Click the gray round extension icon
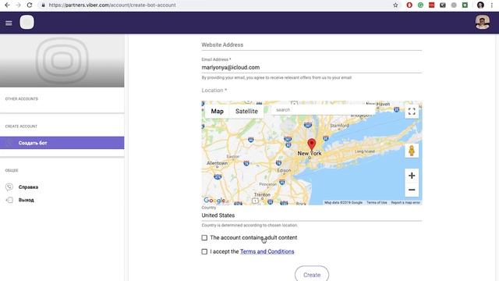Image resolution: width=499 pixels, height=281 pixels. [454, 5]
